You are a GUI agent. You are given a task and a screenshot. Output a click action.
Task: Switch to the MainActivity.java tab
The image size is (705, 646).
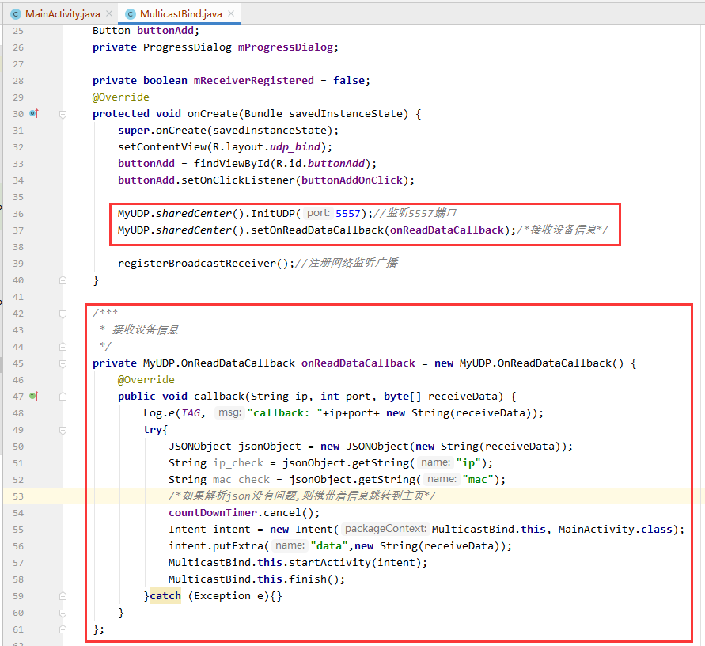pos(60,14)
